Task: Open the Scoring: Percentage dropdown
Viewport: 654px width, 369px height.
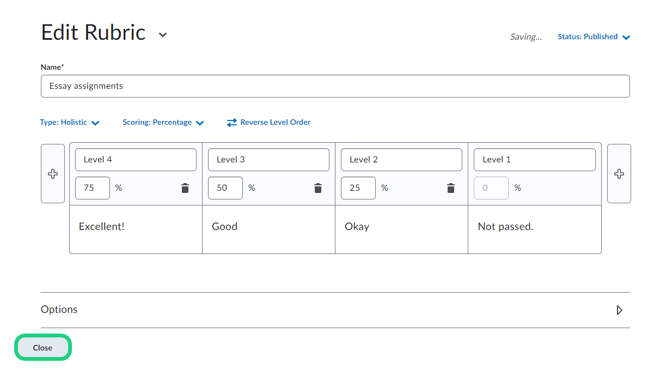Action: point(163,123)
